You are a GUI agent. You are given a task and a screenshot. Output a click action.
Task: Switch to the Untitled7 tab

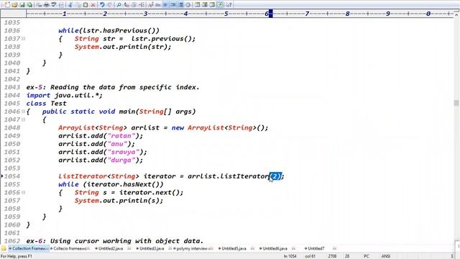click(316, 248)
